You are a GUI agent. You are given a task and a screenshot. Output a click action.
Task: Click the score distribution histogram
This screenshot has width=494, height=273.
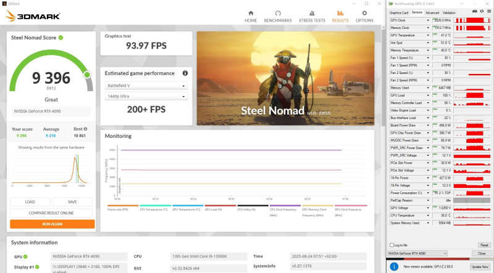pos(51,170)
